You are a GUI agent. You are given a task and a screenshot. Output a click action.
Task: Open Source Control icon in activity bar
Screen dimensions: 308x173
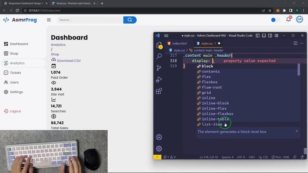(159, 68)
